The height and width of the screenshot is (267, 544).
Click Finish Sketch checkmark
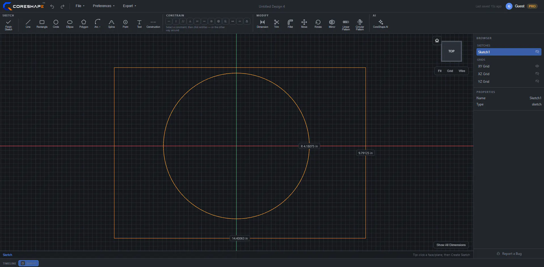click(x=9, y=25)
